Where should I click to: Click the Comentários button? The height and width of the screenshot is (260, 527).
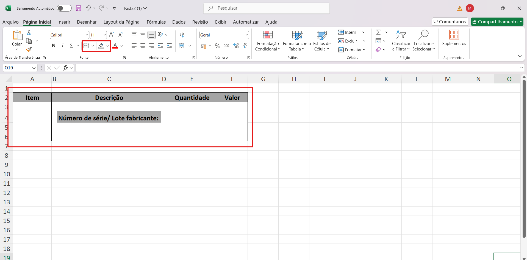coord(450,22)
